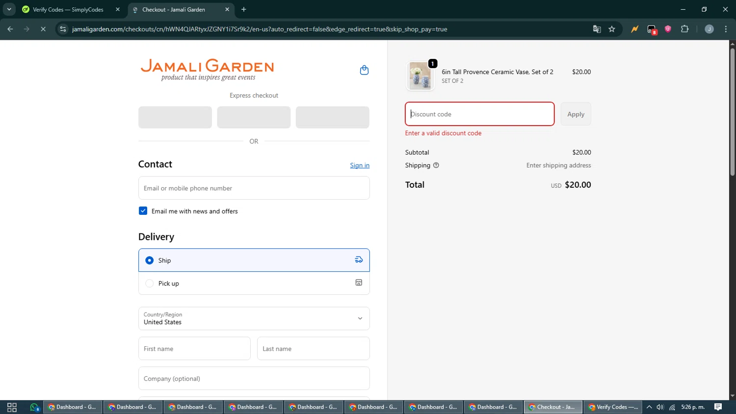This screenshot has width=736, height=414.
Task: Show hidden system tray icons
Action: point(649,407)
